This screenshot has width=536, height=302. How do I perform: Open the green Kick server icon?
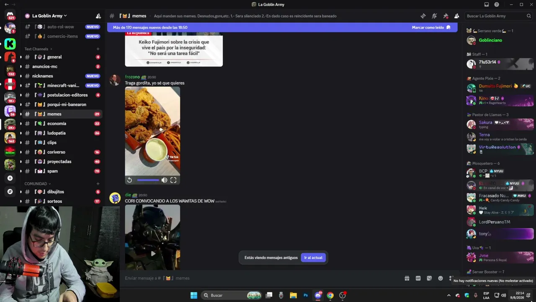(10, 44)
